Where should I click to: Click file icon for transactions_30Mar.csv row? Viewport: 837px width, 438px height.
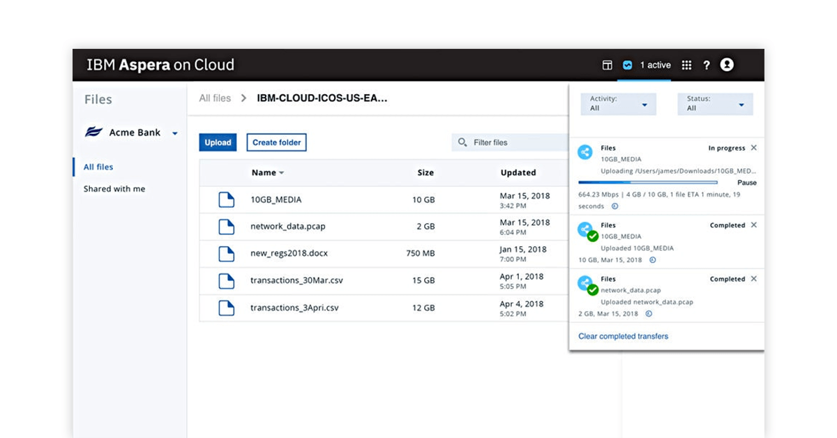(226, 281)
